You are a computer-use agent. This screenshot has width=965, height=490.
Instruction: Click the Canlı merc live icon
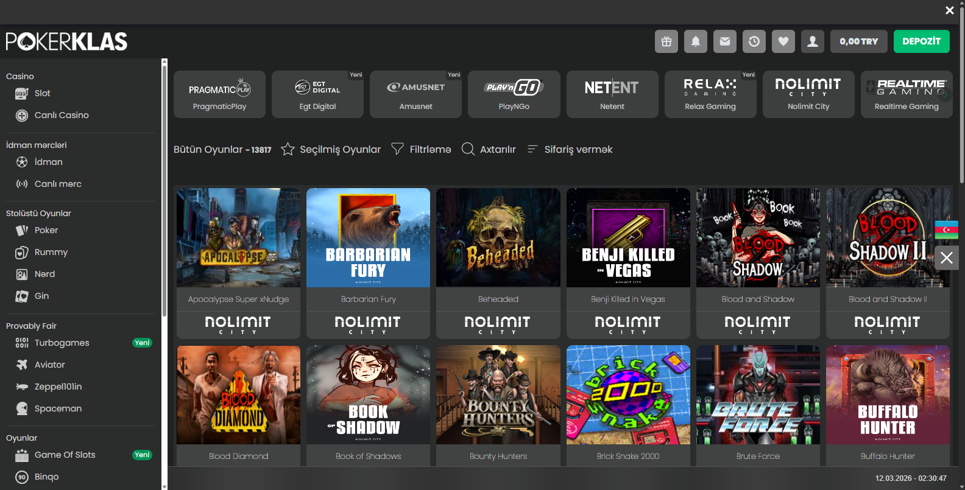pyautogui.click(x=22, y=184)
